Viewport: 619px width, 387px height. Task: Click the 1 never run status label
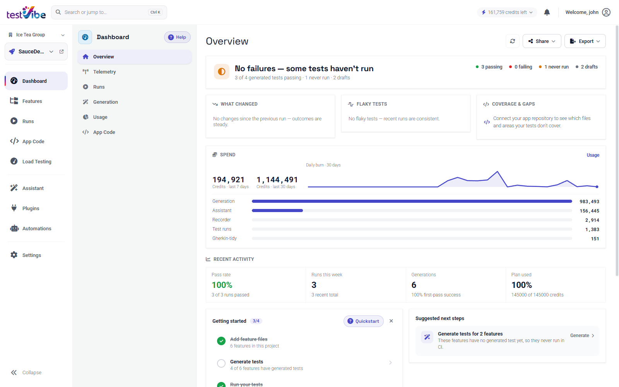click(x=554, y=67)
